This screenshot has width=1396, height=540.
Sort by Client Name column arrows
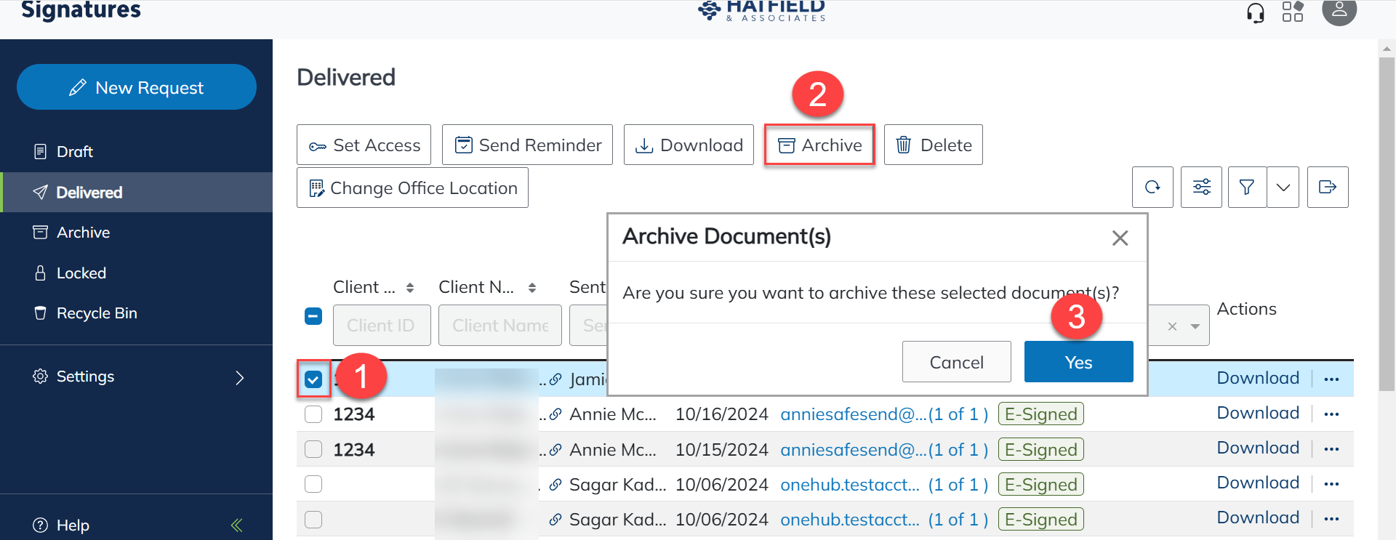click(532, 288)
